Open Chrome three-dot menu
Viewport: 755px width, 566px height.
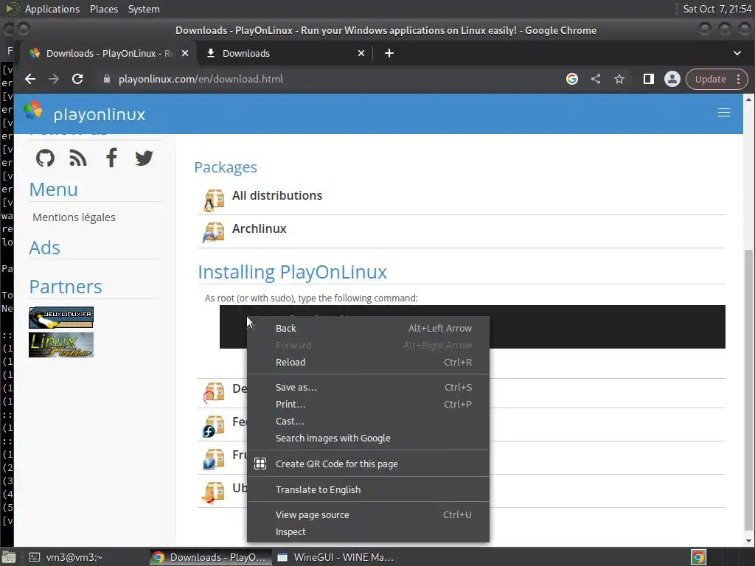[x=739, y=79]
